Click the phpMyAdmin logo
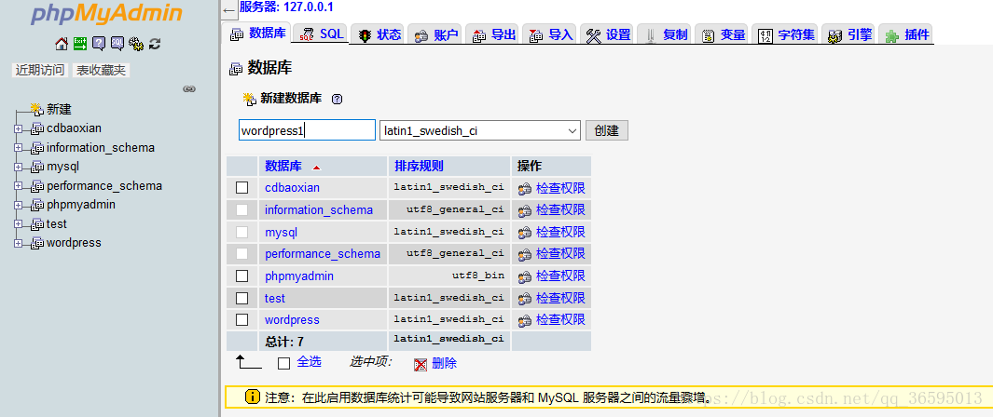The width and height of the screenshot is (993, 417). coord(106,13)
